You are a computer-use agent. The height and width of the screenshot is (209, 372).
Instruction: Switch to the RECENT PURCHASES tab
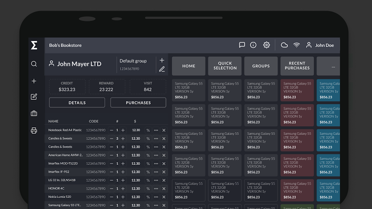click(x=297, y=66)
